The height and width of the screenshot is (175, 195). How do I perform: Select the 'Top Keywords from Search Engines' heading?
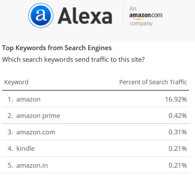tap(57, 48)
